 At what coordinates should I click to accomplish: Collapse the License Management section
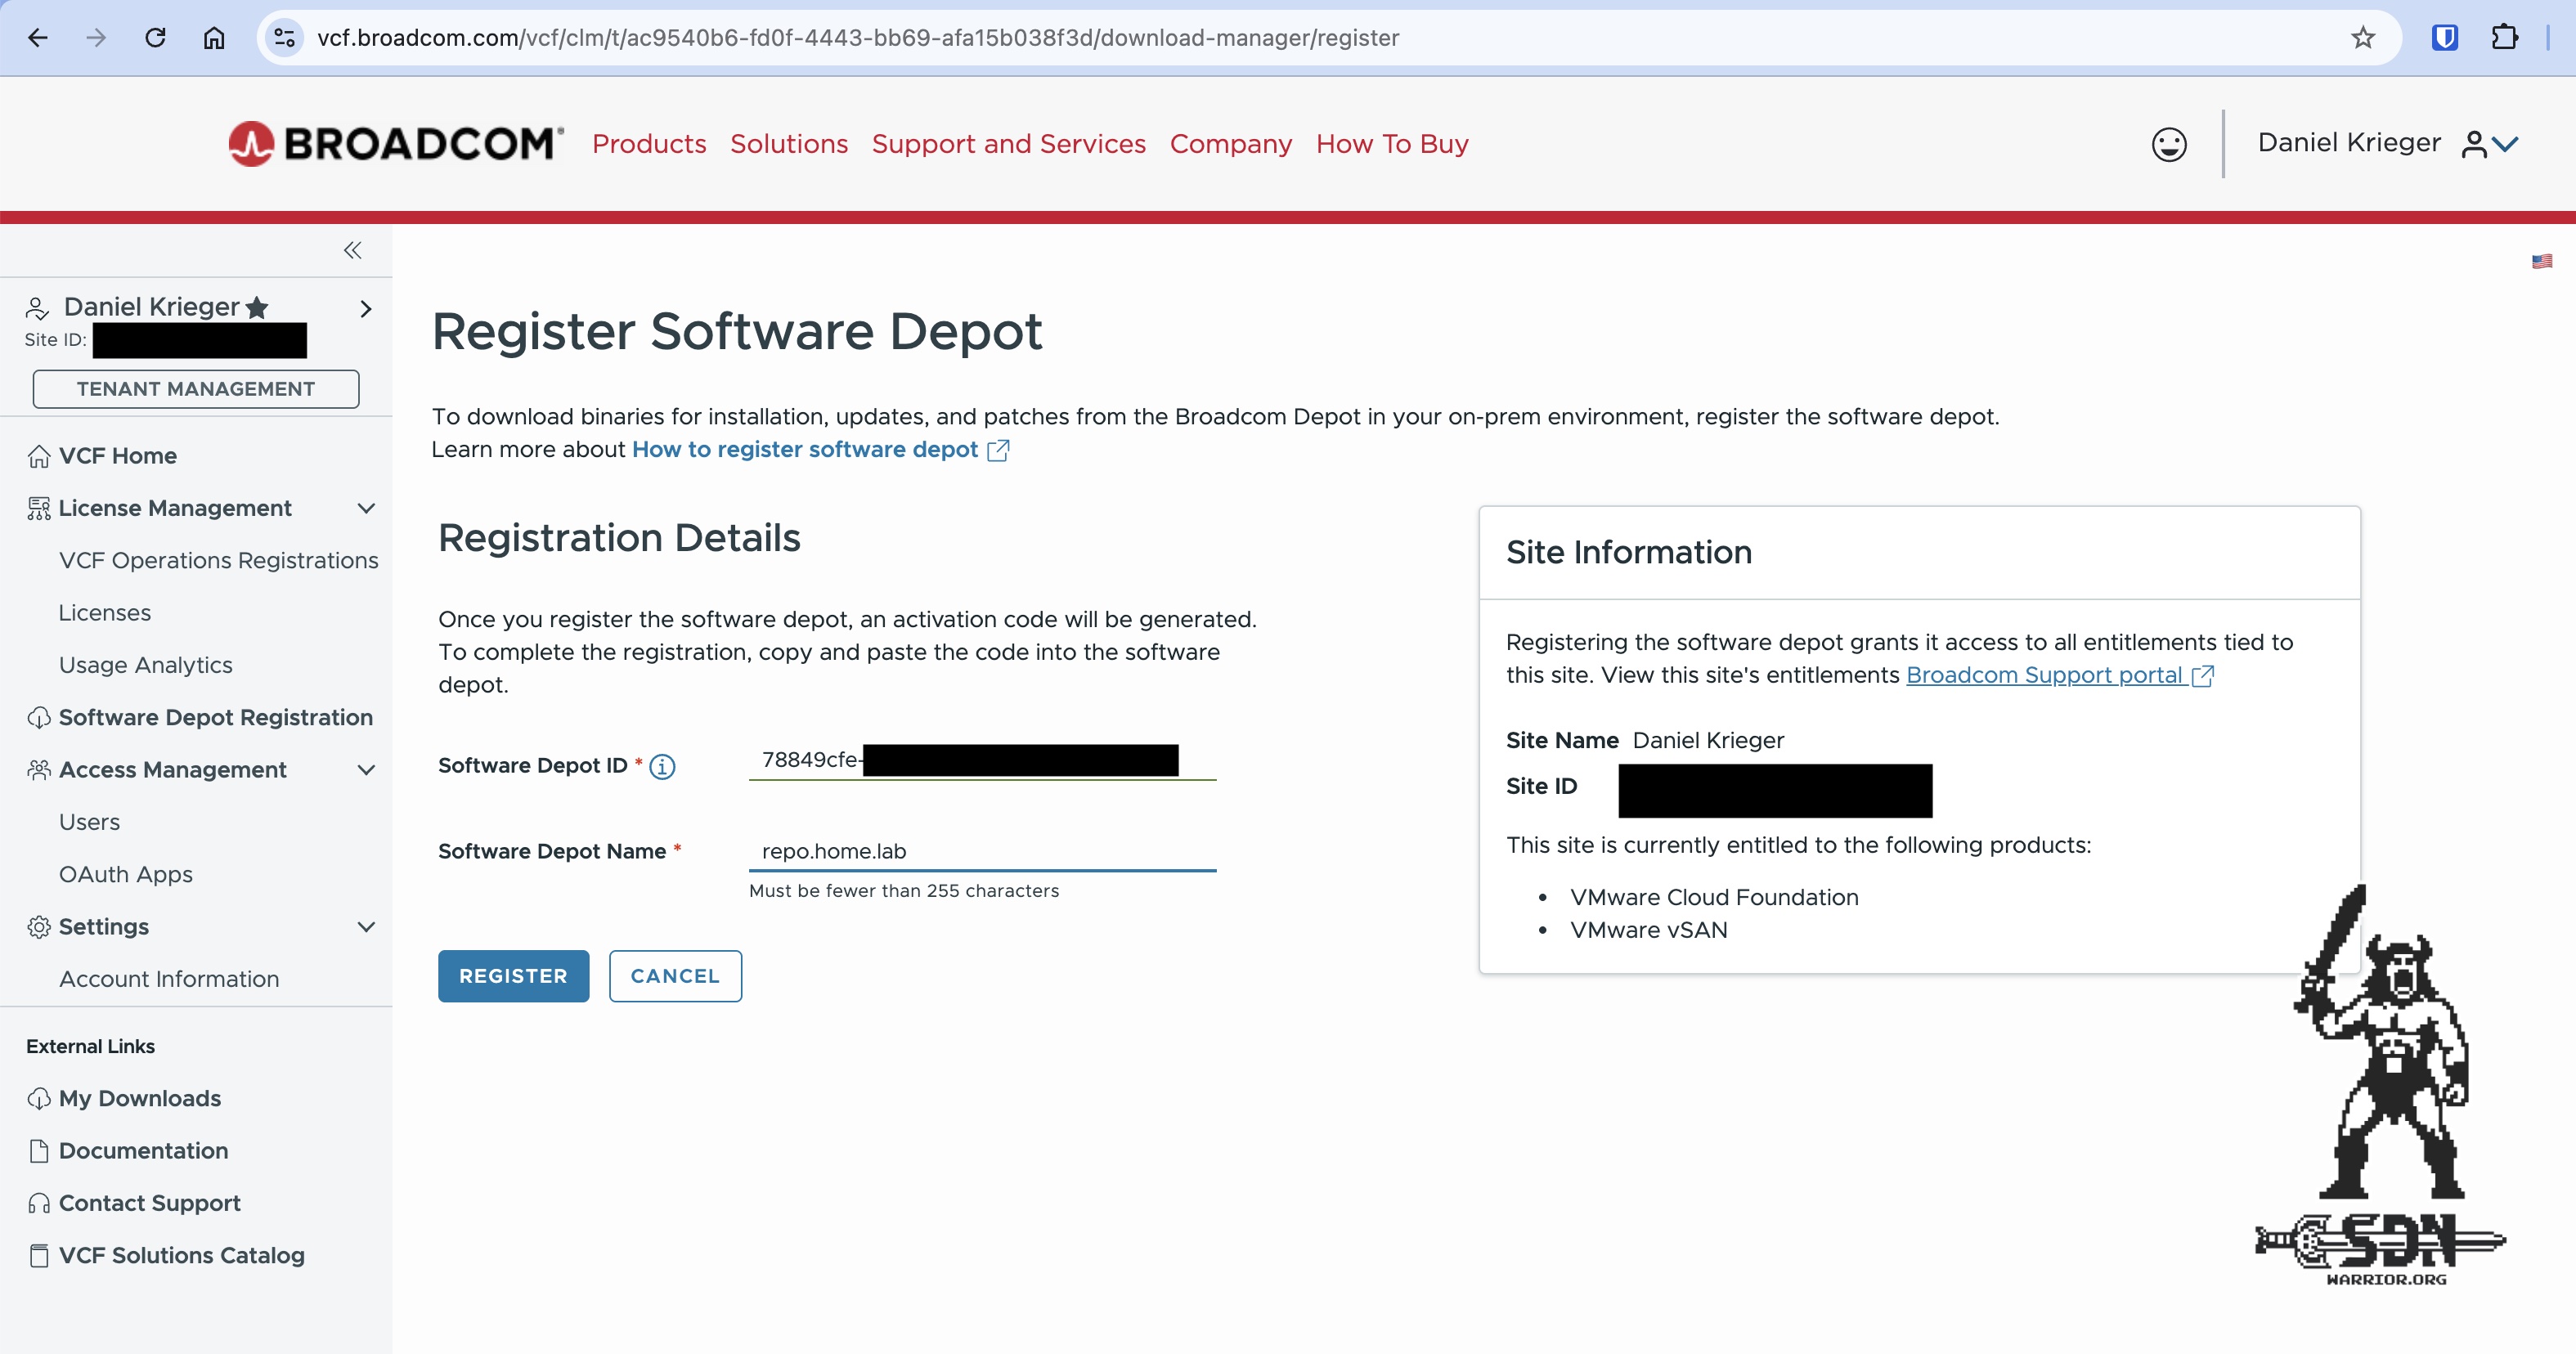(x=367, y=508)
